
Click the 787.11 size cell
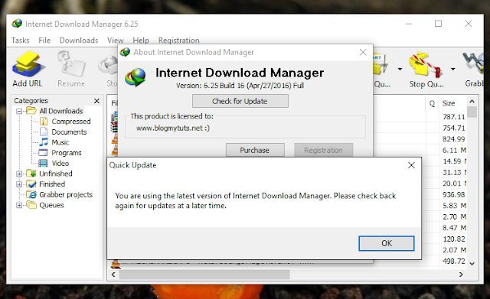point(453,117)
